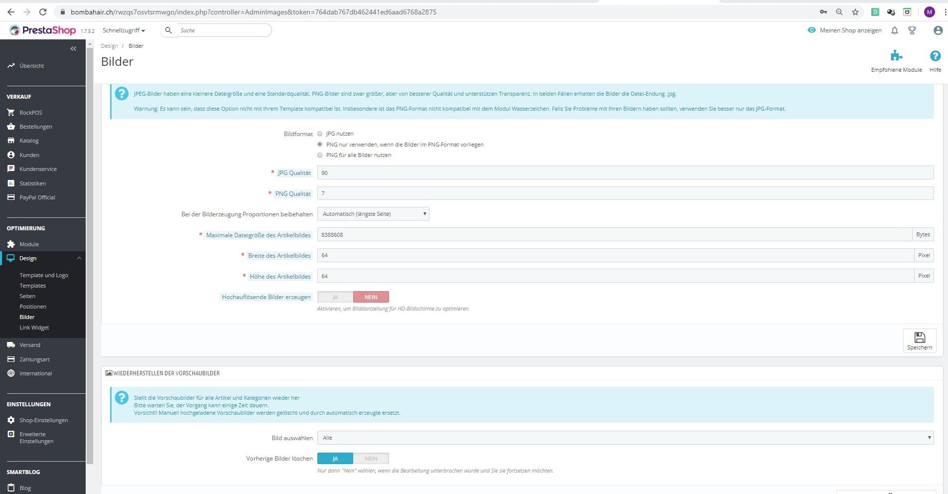Image resolution: width=948 pixels, height=494 pixels.
Task: Click the browser reload icon
Action: pos(43,12)
